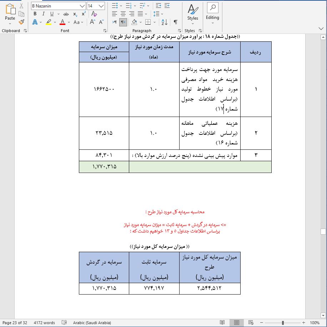Apply strikethrough formatting
Image resolution: width=327 pixels, height=327 pixels.
click(66, 14)
